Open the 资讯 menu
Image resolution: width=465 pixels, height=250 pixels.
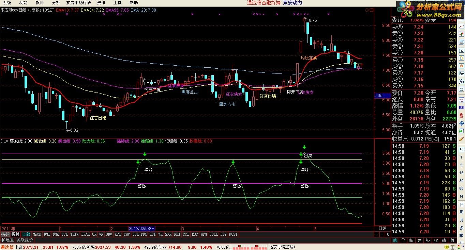coord(101,2)
